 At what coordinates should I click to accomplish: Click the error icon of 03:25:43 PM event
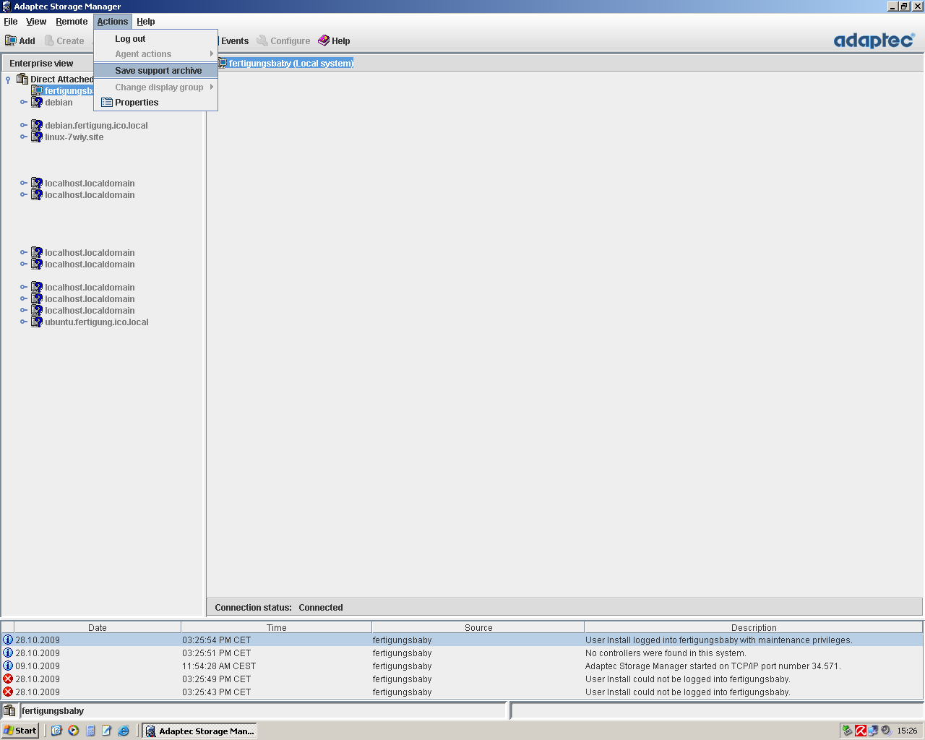pyautogui.click(x=8, y=692)
